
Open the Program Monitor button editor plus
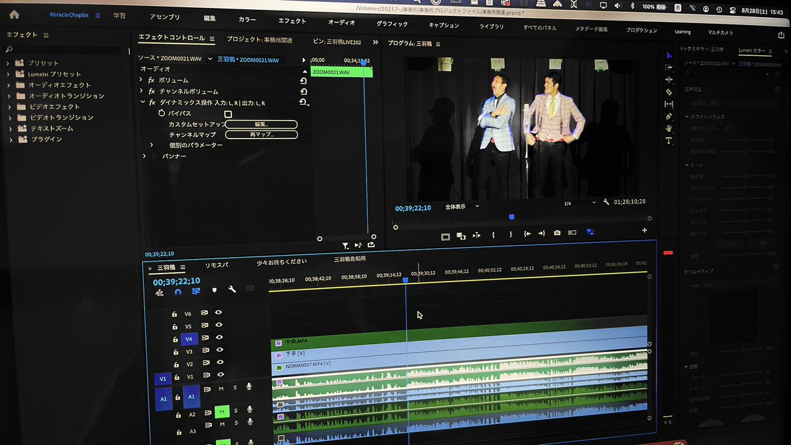tap(644, 231)
